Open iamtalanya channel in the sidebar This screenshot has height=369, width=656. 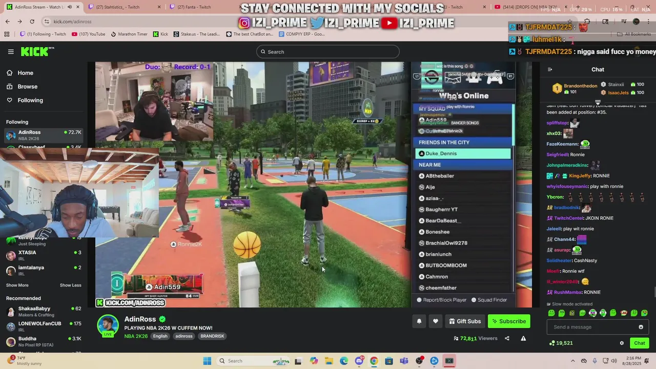(x=44, y=270)
